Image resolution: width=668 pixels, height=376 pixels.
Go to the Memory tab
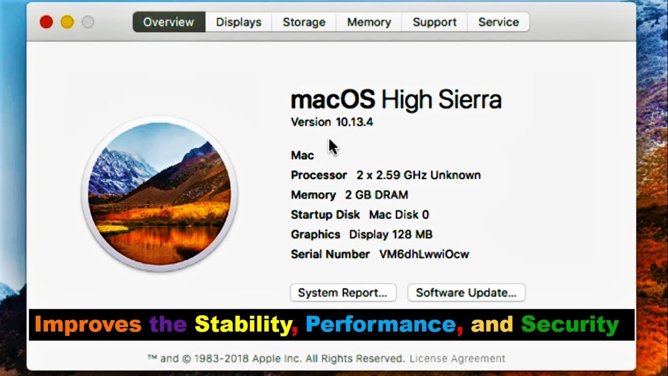[369, 22]
